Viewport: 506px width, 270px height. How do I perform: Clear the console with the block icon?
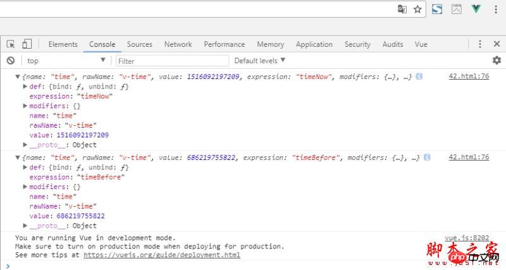(11, 61)
